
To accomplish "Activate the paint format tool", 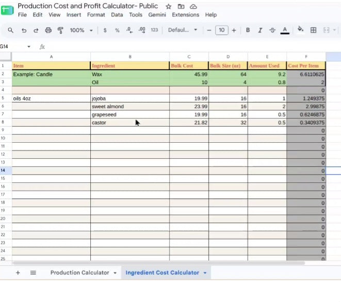I will [60, 30].
